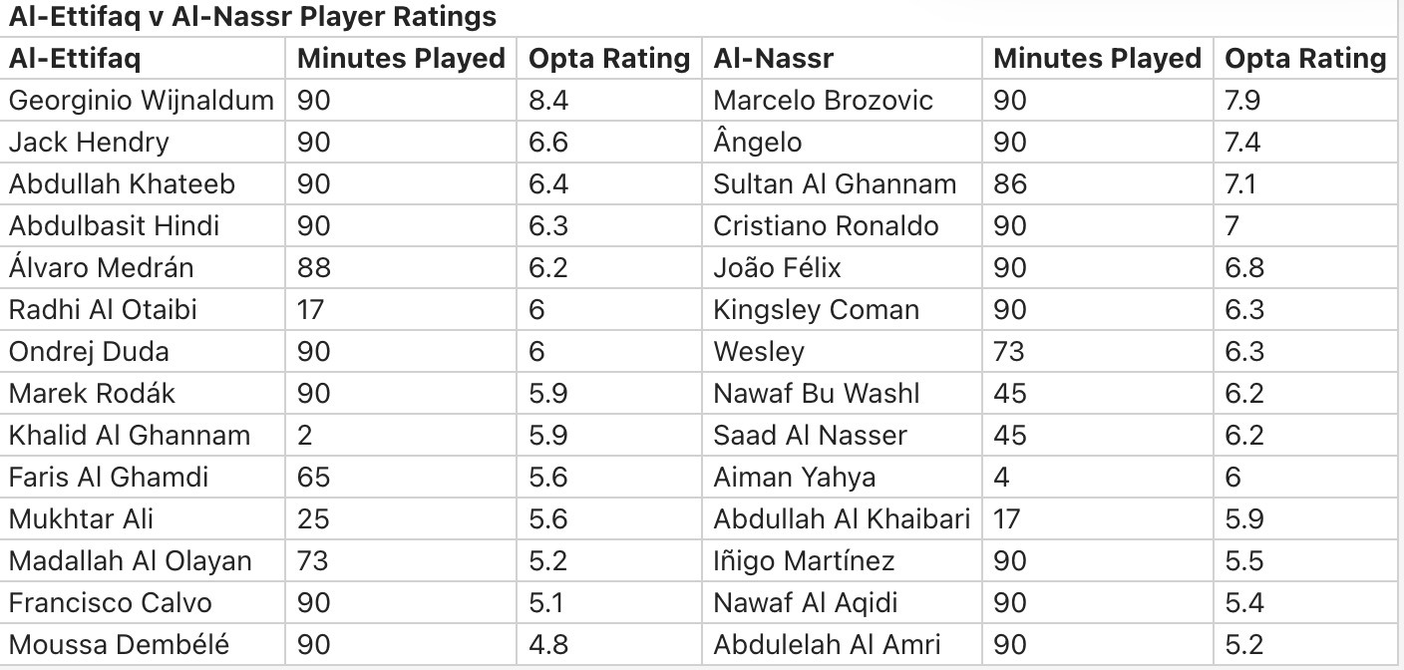Select the Marcelo Brozovic cell
This screenshot has height=670, width=1404.
coord(823,101)
